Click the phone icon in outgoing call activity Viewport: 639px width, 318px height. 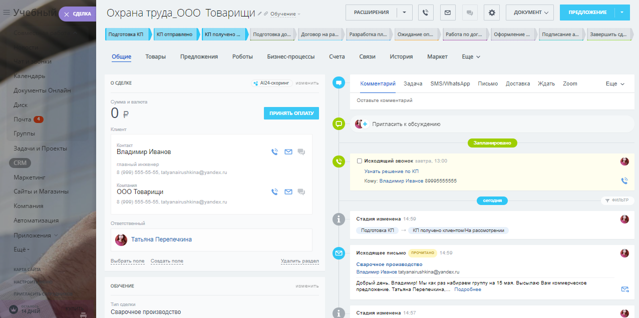[624, 180]
